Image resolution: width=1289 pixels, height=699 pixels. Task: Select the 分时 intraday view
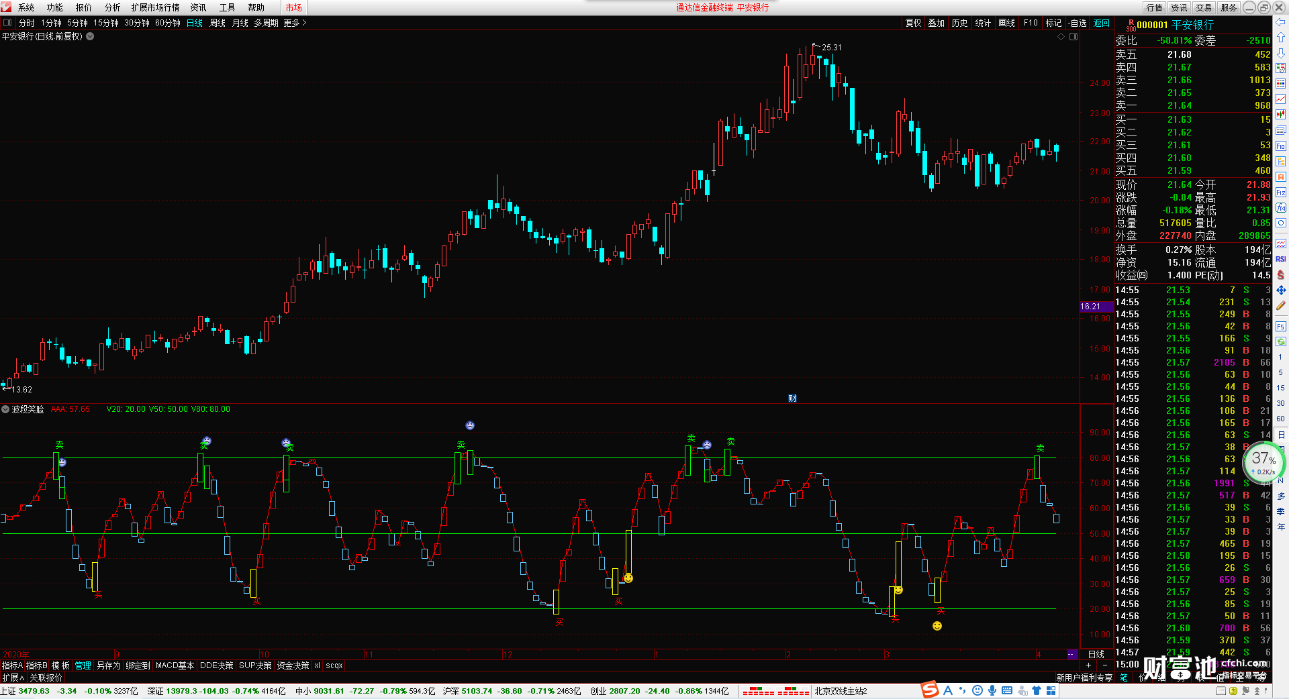click(27, 23)
